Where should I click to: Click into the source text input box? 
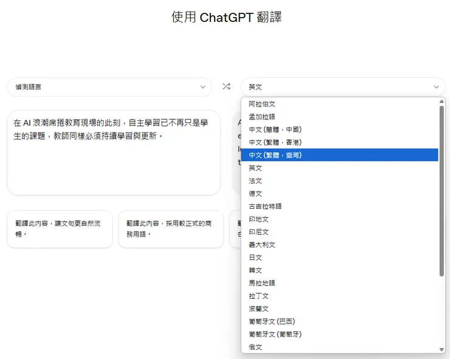point(114,153)
